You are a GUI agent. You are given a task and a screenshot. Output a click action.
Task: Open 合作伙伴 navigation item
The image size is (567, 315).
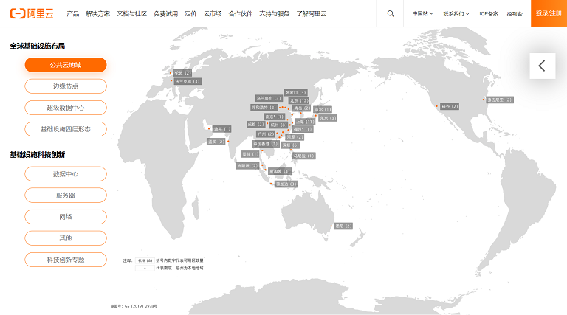241,14
